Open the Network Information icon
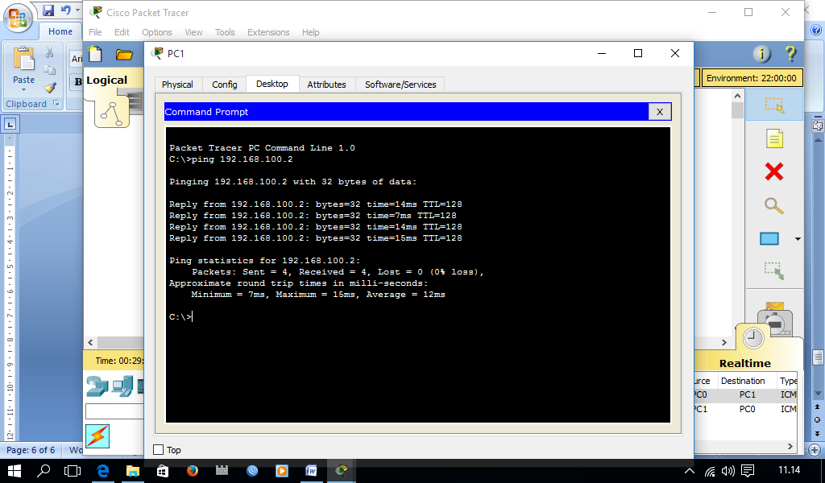Image resolution: width=825 pixels, height=483 pixels. coord(761,54)
